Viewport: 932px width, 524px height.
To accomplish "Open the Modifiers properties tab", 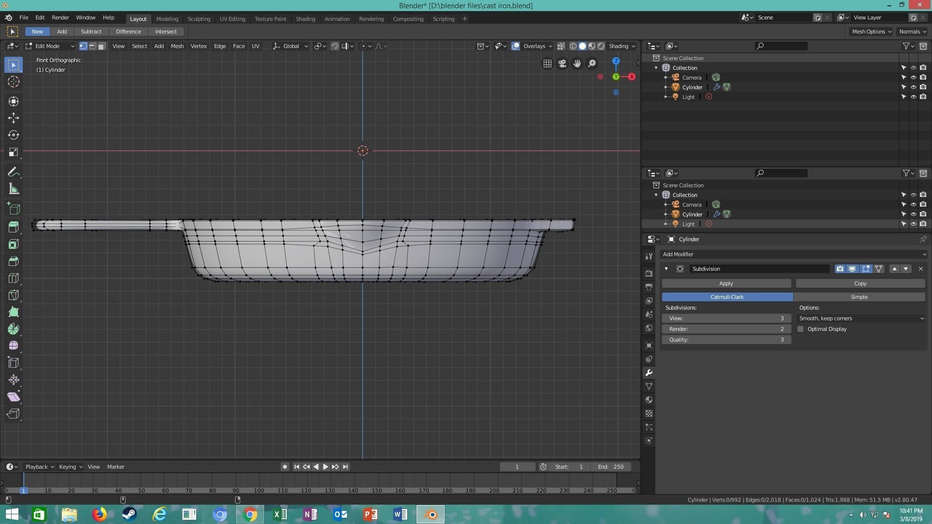I will coord(649,373).
